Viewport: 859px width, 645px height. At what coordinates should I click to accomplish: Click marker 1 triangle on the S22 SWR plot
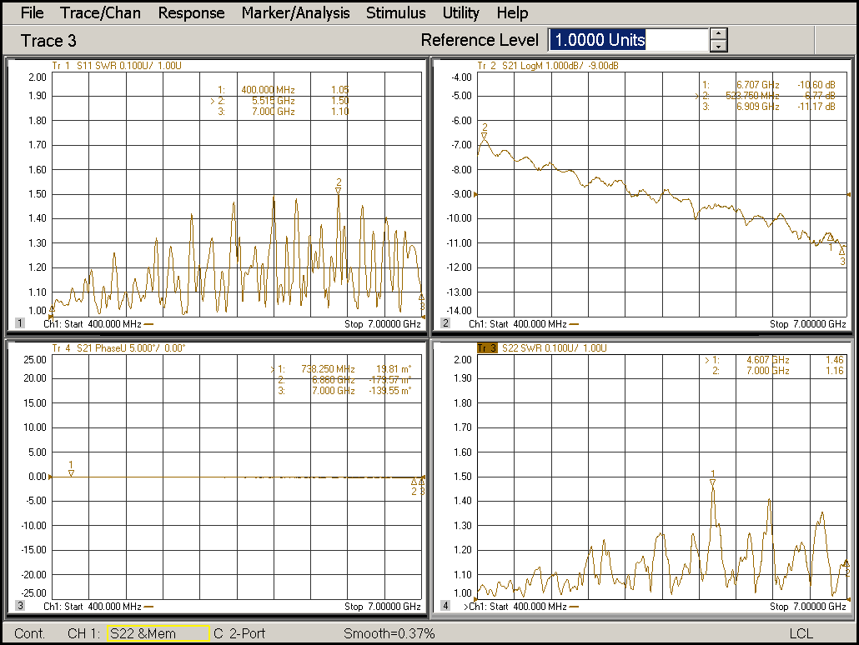pos(713,482)
